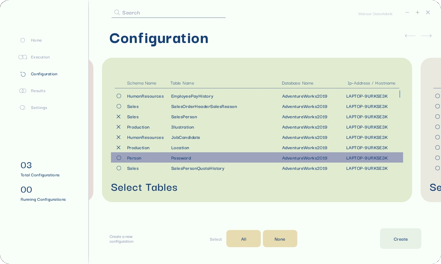Select the highlighted Person Password row
Image resolution: width=441 pixels, height=264 pixels.
click(257, 158)
